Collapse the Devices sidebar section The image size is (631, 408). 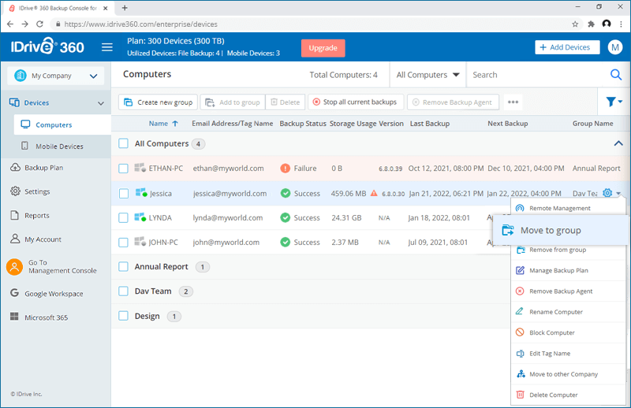coord(101,103)
